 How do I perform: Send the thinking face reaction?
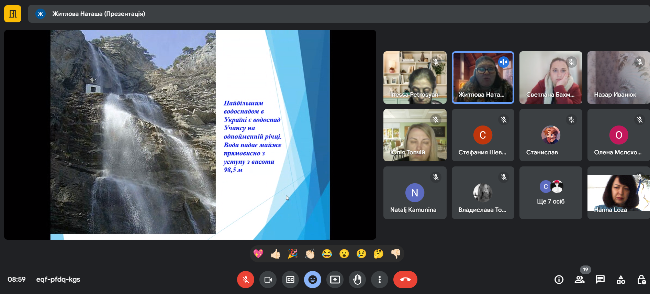coord(379,254)
